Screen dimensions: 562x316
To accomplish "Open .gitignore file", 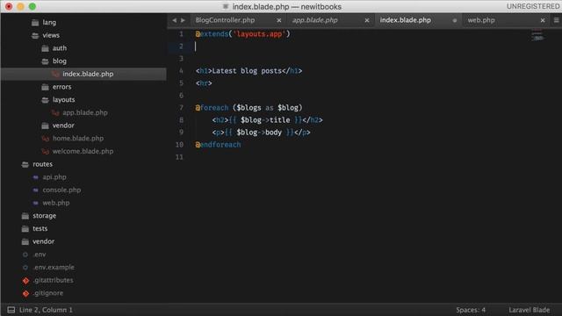I will pos(47,293).
